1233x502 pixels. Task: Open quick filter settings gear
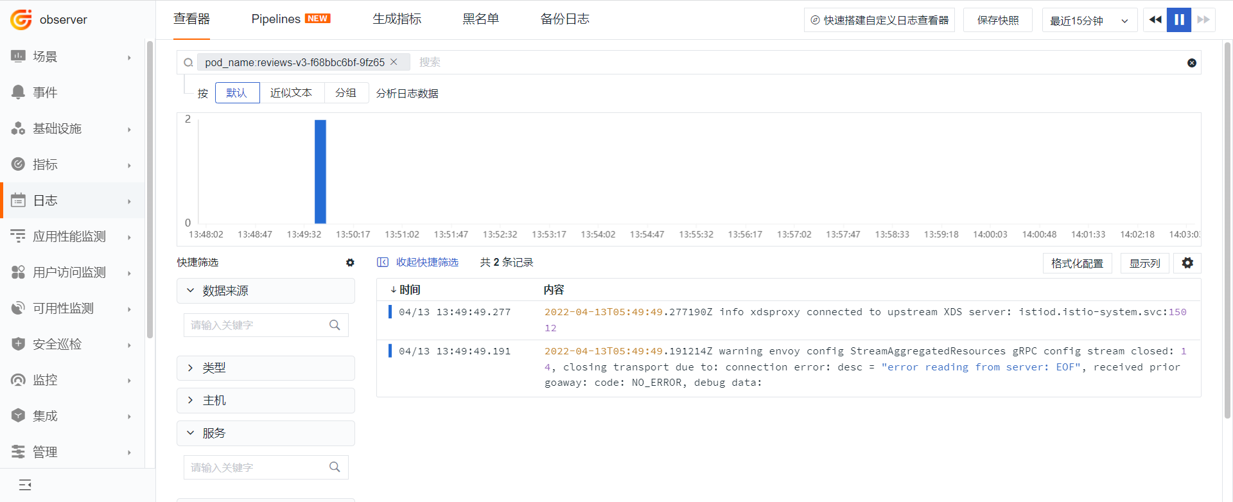(350, 263)
